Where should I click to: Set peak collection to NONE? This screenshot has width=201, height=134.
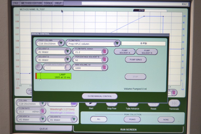(x=166, y=120)
